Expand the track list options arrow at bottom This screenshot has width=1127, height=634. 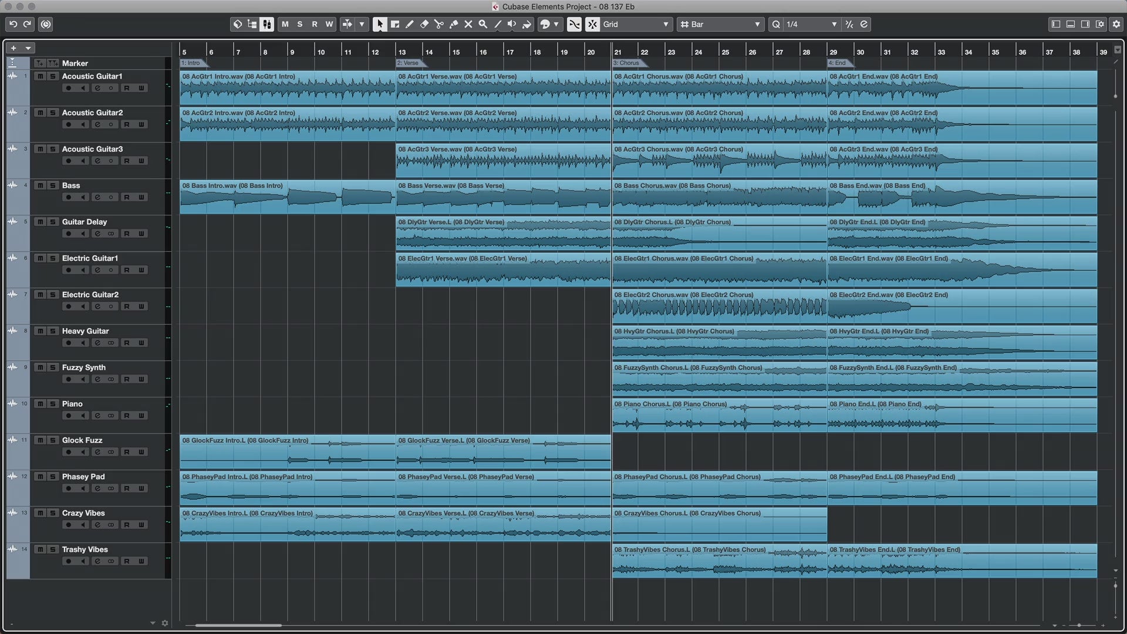[x=153, y=623]
